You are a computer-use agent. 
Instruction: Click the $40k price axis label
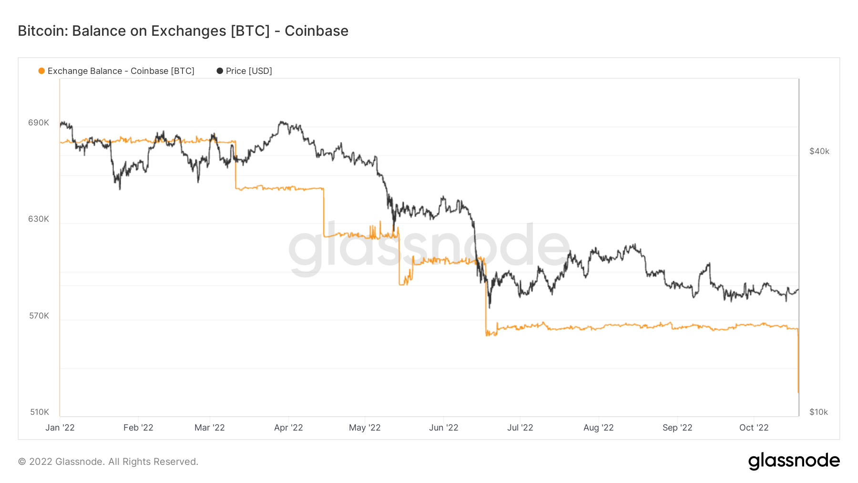pyautogui.click(x=819, y=151)
